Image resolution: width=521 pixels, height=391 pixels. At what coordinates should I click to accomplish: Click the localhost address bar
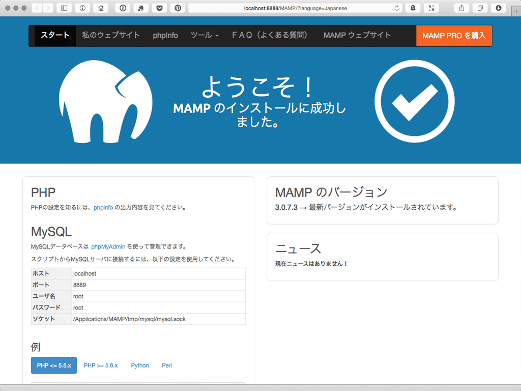coord(295,8)
